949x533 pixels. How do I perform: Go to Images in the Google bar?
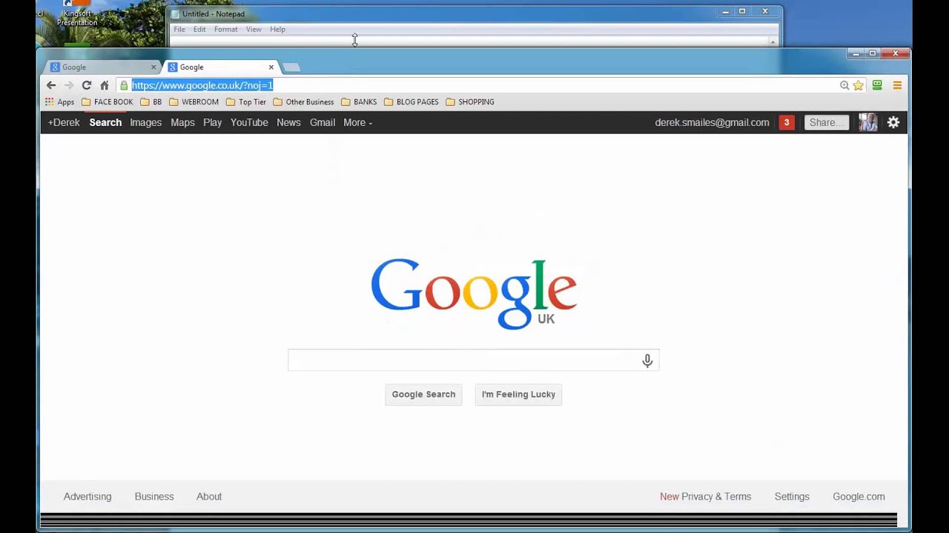pos(145,123)
